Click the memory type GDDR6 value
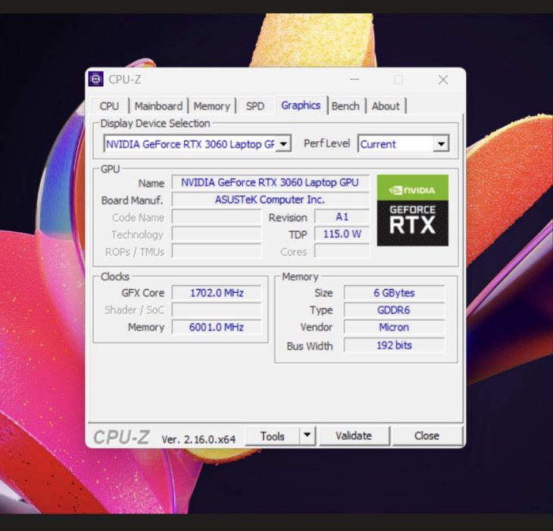Image resolution: width=553 pixels, height=531 pixels. click(394, 310)
